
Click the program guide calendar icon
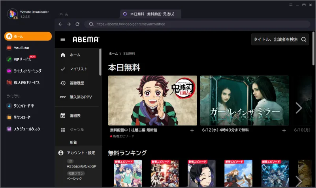[63, 115]
